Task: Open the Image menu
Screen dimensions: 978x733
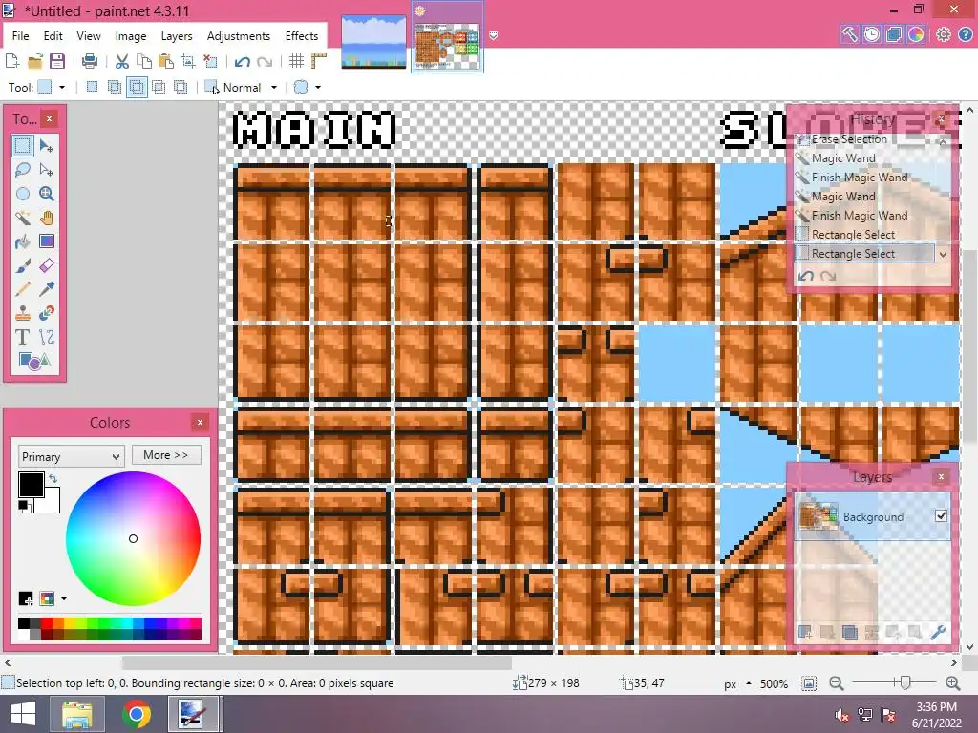Action: (x=130, y=36)
